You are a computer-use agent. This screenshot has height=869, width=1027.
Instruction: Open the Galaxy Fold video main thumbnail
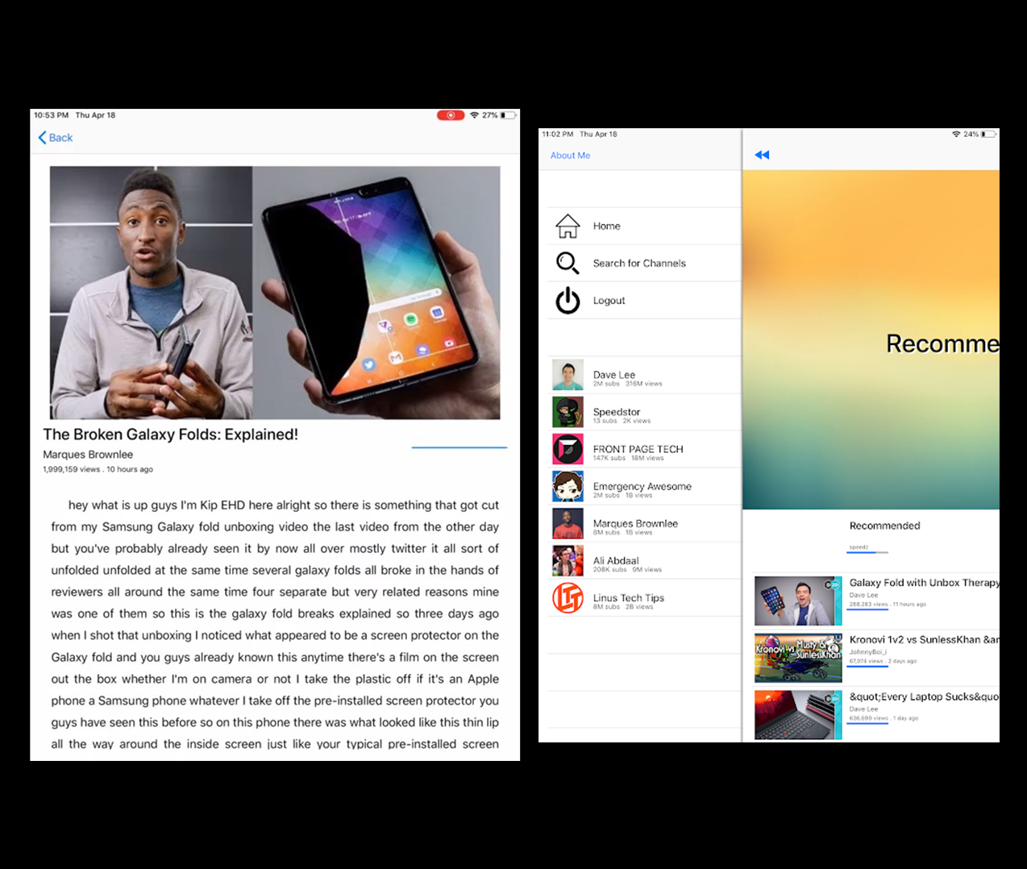[275, 293]
